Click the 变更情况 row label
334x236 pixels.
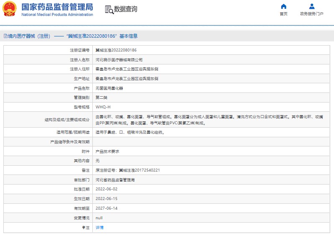[x=82, y=218]
